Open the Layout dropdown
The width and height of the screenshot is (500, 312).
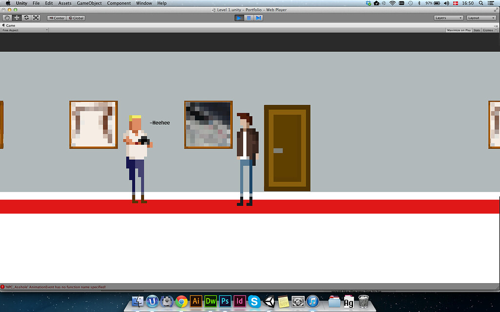point(481,18)
